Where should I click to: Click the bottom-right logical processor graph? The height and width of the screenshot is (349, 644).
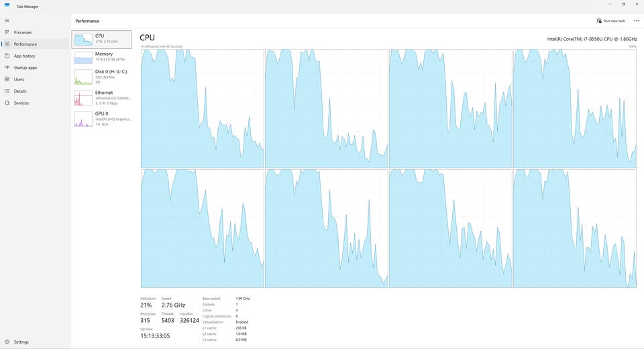tap(575, 228)
